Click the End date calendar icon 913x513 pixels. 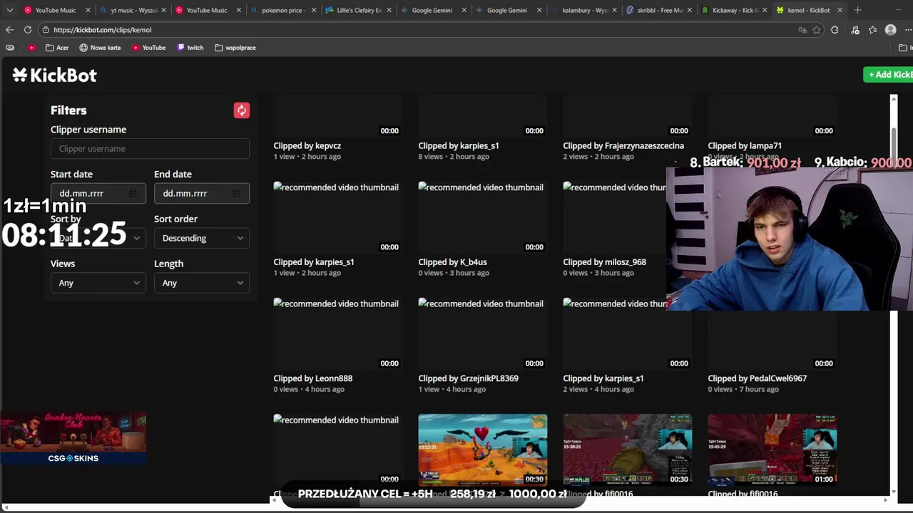[236, 194]
